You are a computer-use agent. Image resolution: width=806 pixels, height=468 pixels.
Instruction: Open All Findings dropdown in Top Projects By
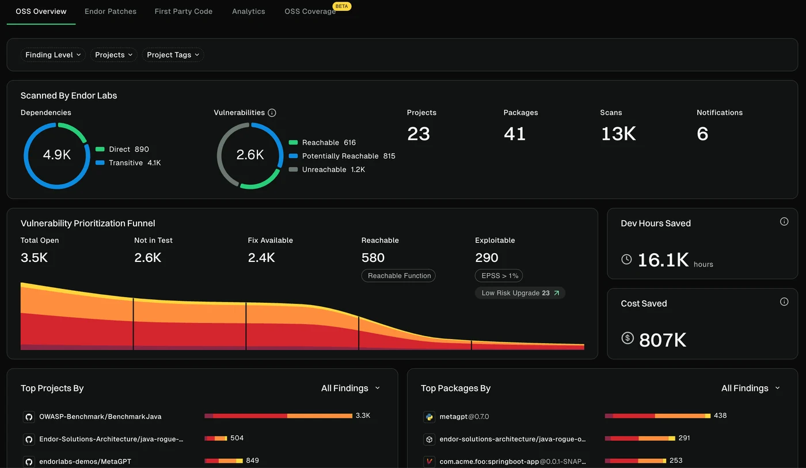(x=351, y=388)
